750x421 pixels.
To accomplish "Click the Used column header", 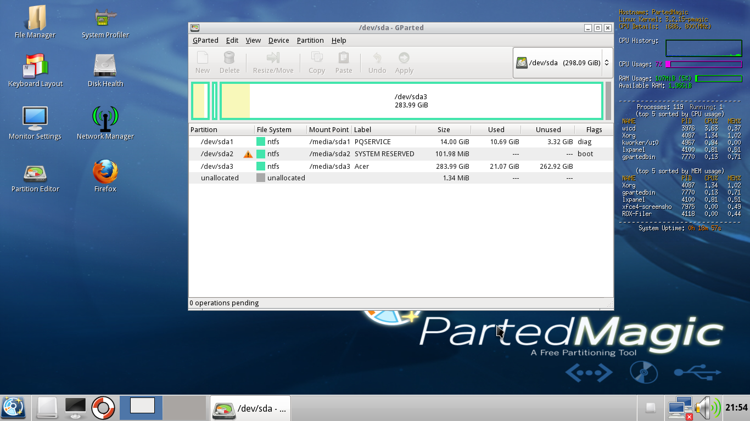I will click(496, 130).
